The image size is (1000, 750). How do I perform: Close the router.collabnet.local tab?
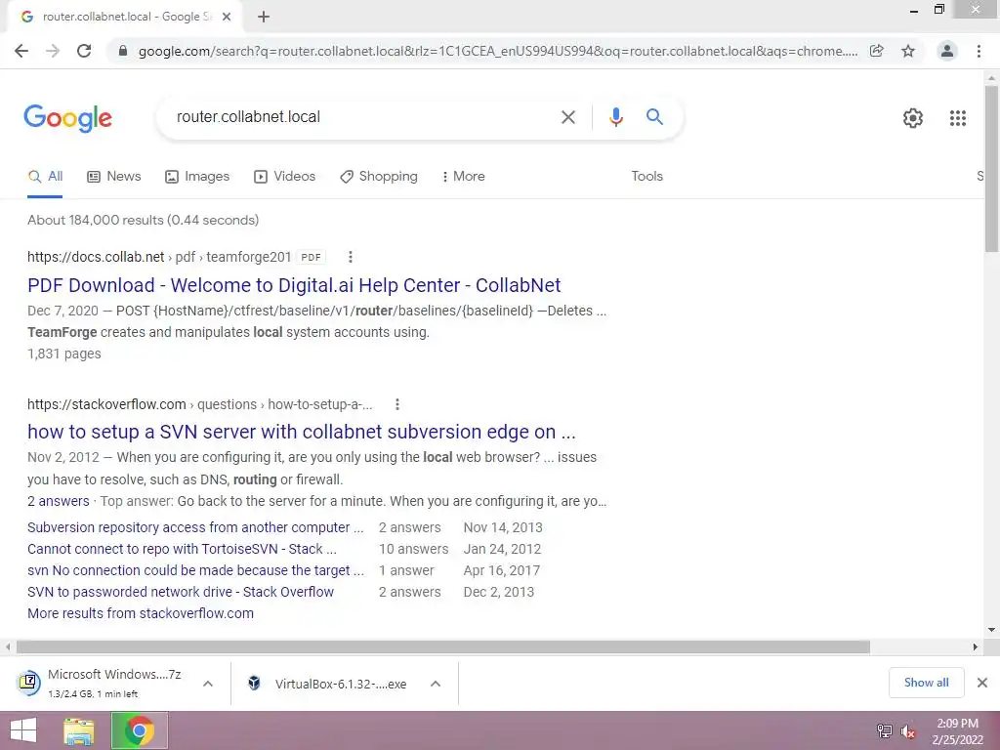click(x=227, y=17)
